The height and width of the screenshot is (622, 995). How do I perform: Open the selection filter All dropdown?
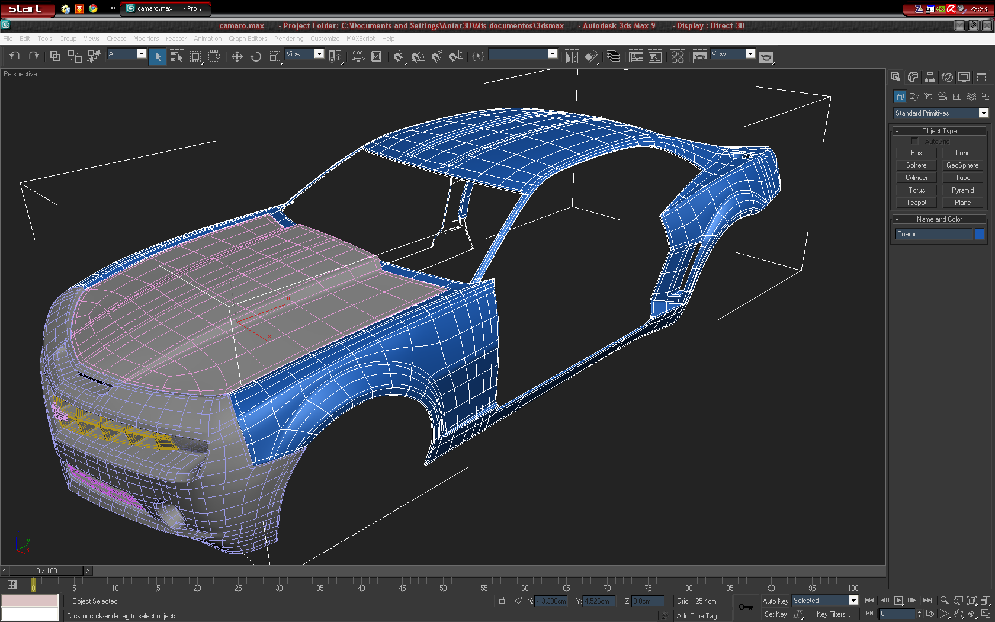(x=141, y=54)
